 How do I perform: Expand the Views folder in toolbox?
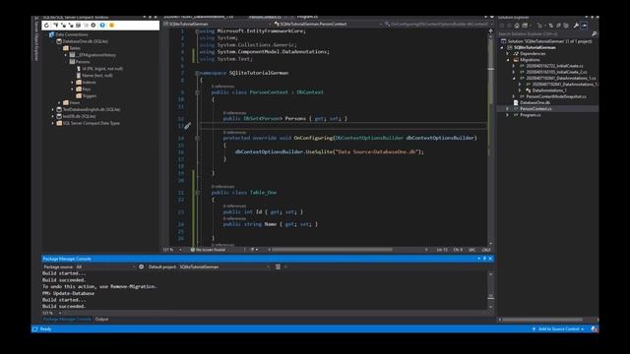point(59,102)
